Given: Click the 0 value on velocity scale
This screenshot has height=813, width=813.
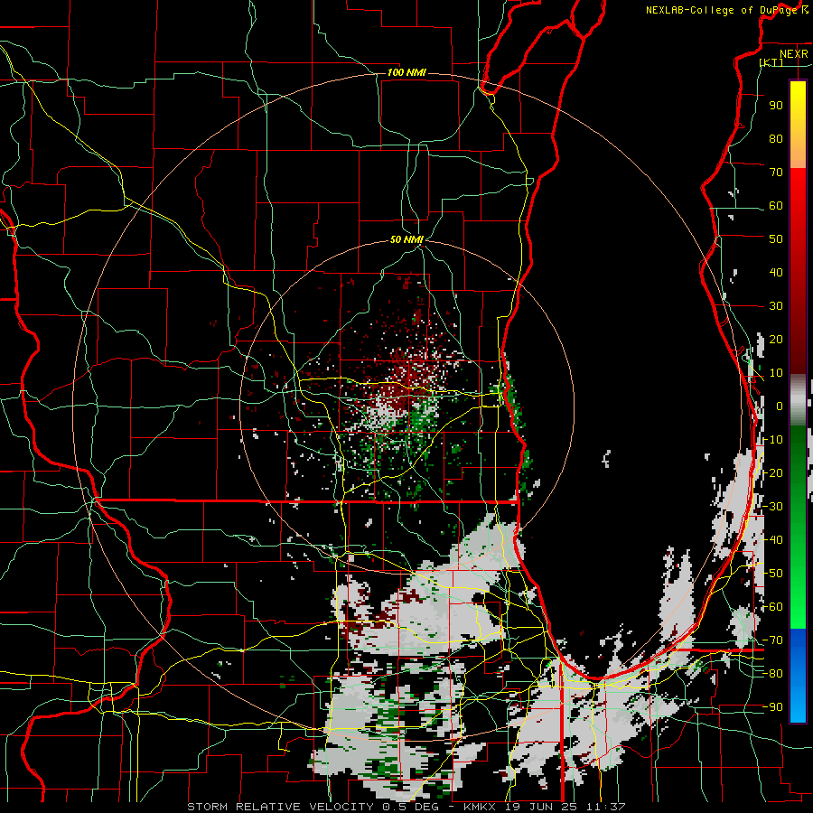Looking at the screenshot, I should point(780,406).
